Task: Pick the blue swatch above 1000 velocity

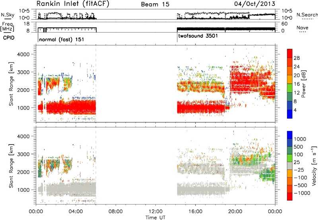Action: (290, 135)
